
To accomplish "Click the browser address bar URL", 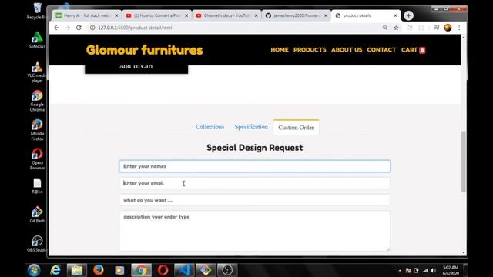I will 135,28.
